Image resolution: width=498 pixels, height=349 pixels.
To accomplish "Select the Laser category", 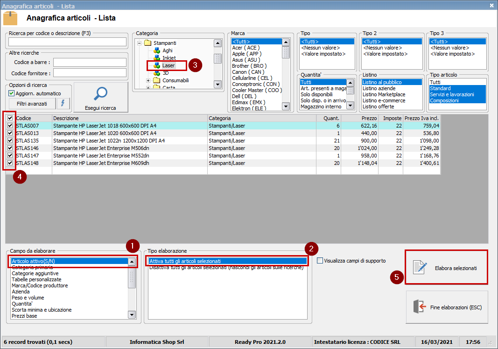I will (168, 65).
